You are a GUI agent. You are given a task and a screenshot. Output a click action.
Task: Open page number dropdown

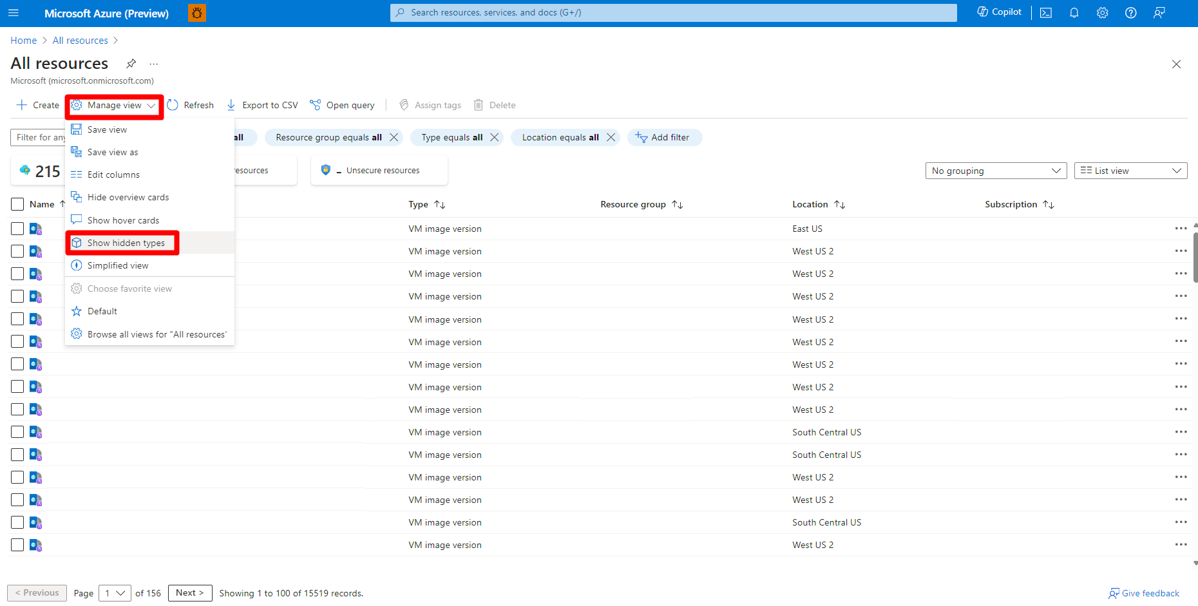115,593
